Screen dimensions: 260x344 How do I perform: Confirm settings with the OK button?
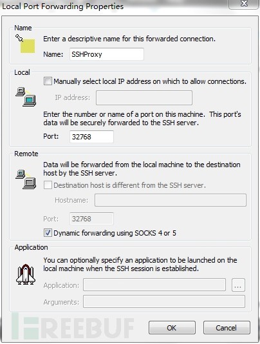pos(172,328)
